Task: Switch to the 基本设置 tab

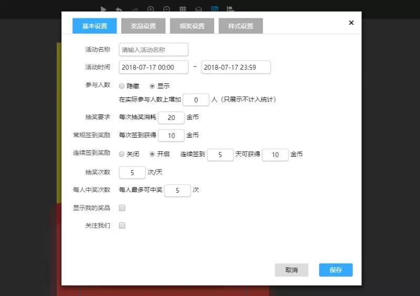Action: [94, 26]
